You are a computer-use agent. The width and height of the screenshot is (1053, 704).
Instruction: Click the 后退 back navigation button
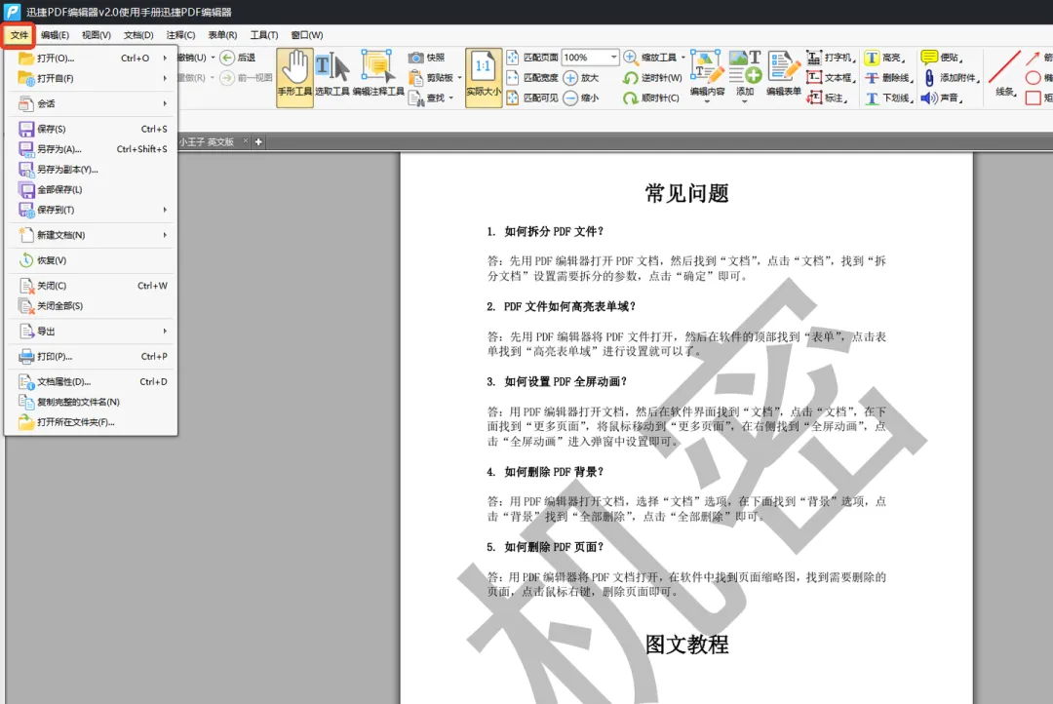coord(238,58)
